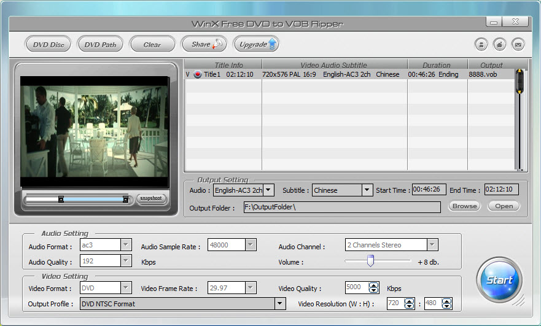Click the video preview thumbnail
Image resolution: width=541 pixels, height=326 pixels.
tap(95, 131)
